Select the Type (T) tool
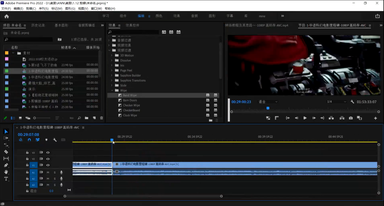Screen dimensions: 384x206 (6, 179)
